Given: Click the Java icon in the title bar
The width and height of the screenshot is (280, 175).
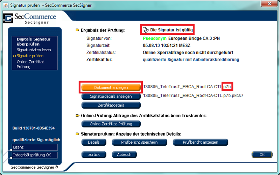Looking at the screenshot, I should point(6,5).
